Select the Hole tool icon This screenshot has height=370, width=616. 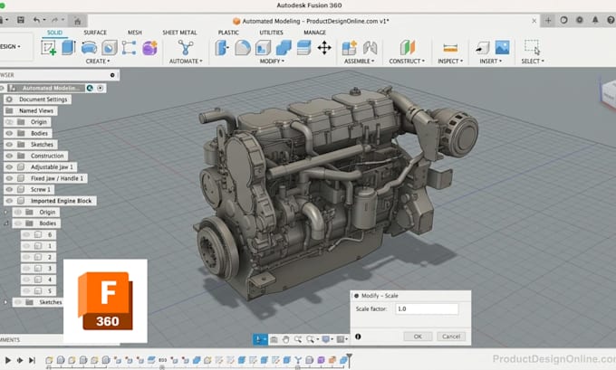coord(110,48)
